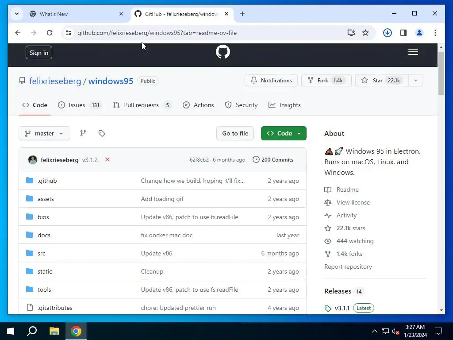Image resolution: width=453 pixels, height=340 pixels.
Task: Open the docs folder
Action: pos(44,235)
